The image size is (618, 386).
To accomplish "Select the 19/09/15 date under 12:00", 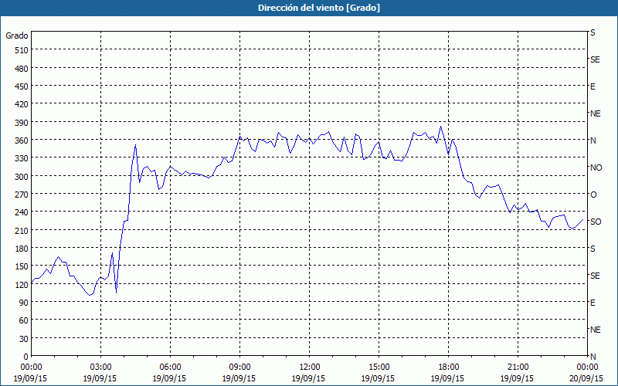I will pos(308,378).
